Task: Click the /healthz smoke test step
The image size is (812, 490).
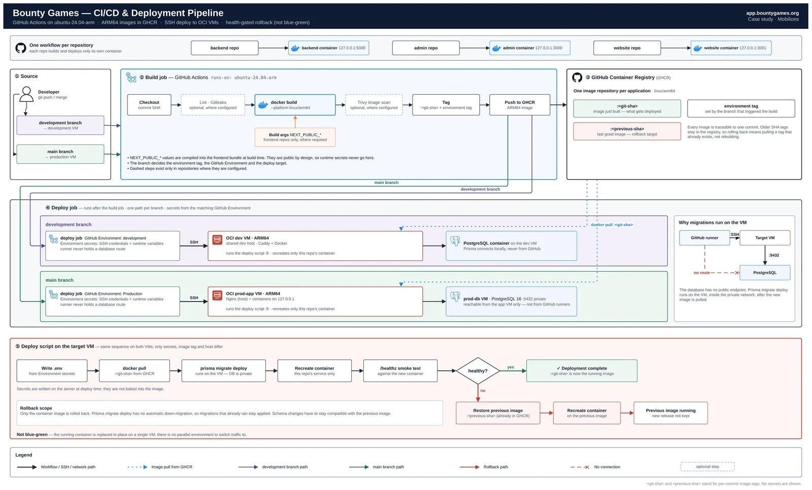Action: pyautogui.click(x=400, y=371)
